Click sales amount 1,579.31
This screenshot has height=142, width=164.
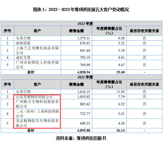pos(83,38)
